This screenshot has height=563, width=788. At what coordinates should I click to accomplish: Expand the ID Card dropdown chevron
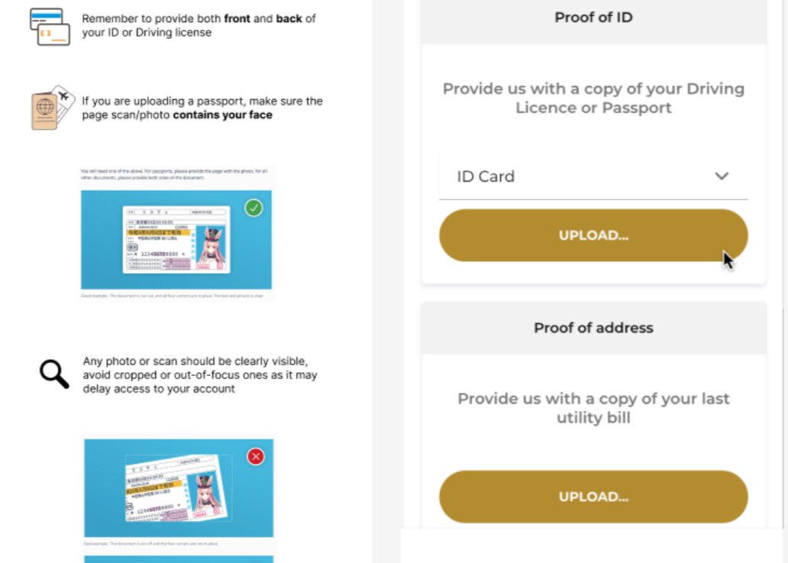[722, 176]
